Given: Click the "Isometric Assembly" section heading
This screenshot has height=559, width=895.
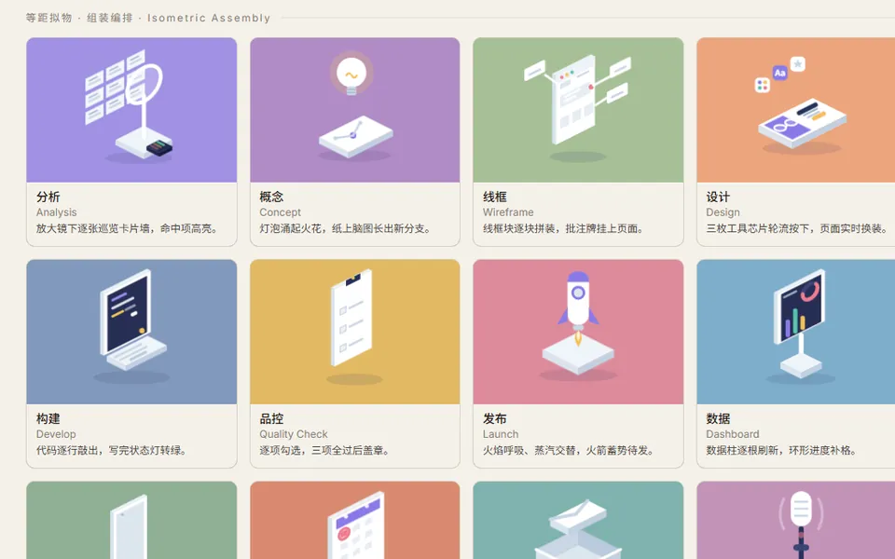Looking at the screenshot, I should [x=208, y=18].
